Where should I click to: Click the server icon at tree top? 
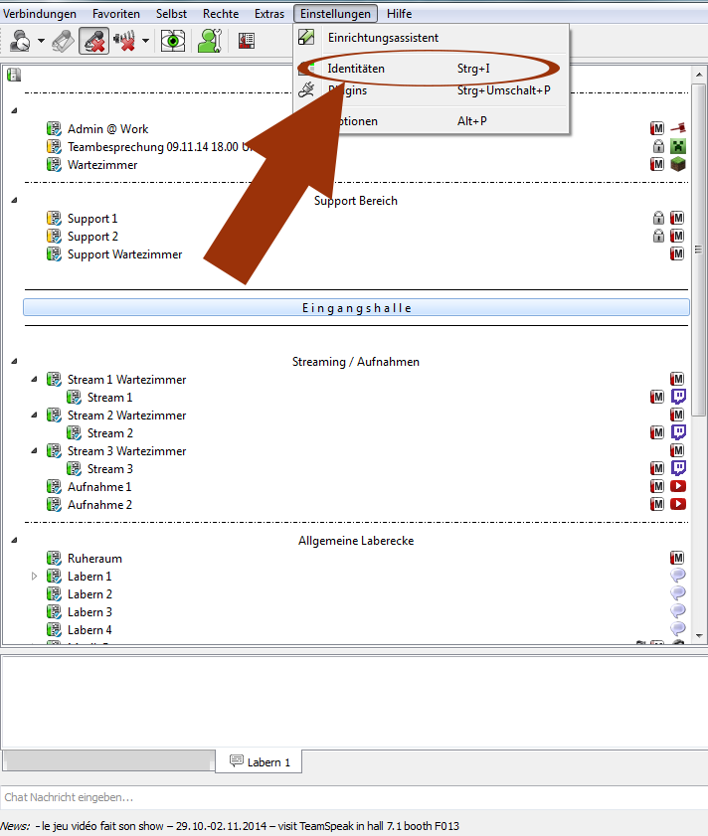coord(14,75)
